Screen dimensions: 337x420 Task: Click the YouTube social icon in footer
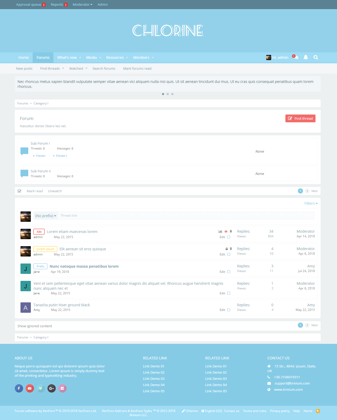30,388
